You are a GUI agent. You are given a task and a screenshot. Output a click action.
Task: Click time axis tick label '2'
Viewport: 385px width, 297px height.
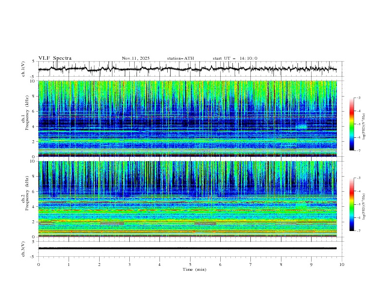[x=99, y=264]
